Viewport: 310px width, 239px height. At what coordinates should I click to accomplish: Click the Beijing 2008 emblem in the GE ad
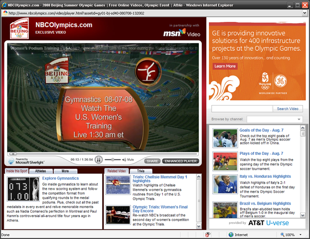(265, 81)
